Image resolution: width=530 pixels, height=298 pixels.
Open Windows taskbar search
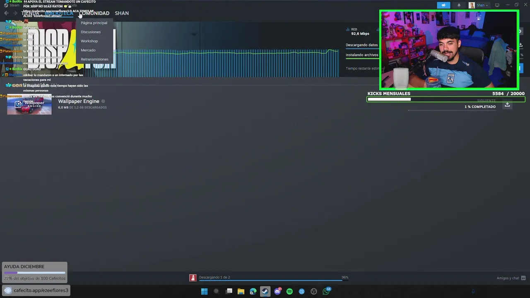[x=216, y=291]
